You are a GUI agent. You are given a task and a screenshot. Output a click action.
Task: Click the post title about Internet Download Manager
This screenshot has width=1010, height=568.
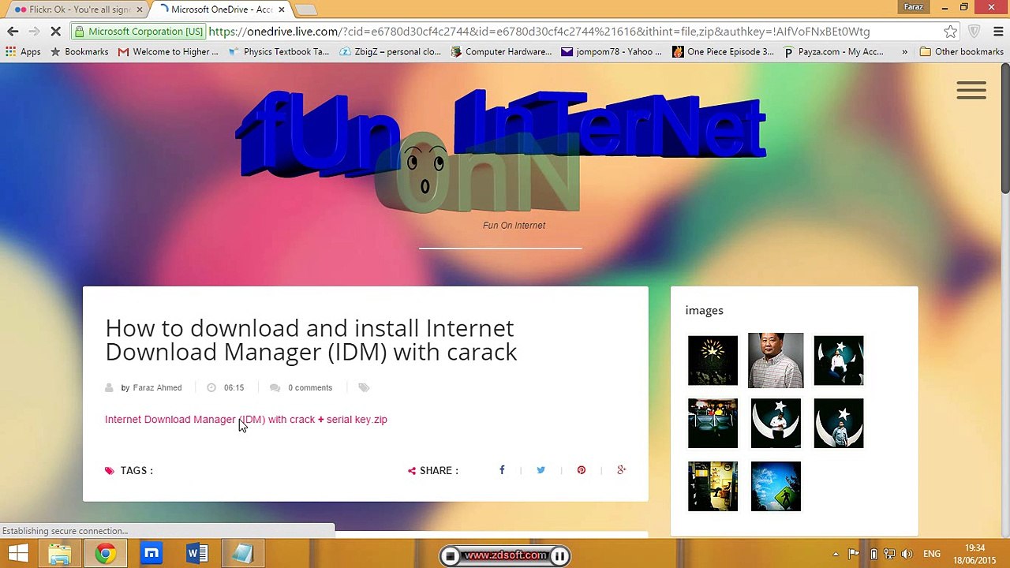(311, 340)
